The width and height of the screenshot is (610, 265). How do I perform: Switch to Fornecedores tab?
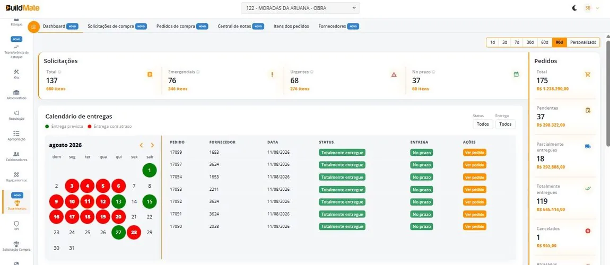click(338, 26)
